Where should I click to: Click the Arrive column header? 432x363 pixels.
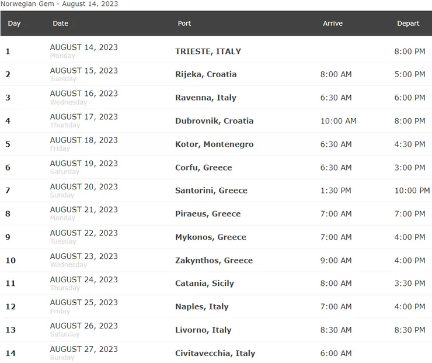click(x=333, y=23)
